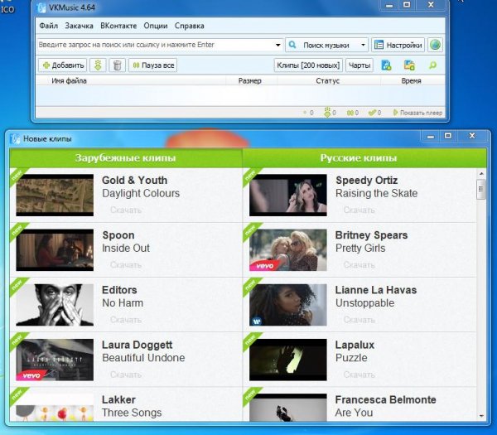The width and height of the screenshot is (497, 435).
Task: Sort by Время column header
Action: pyautogui.click(x=412, y=81)
